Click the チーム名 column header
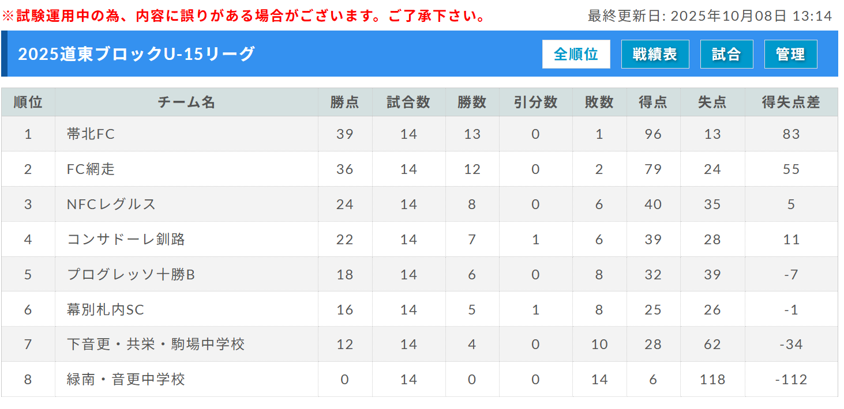Viewport: 844px width, 409px height. pyautogui.click(x=186, y=103)
